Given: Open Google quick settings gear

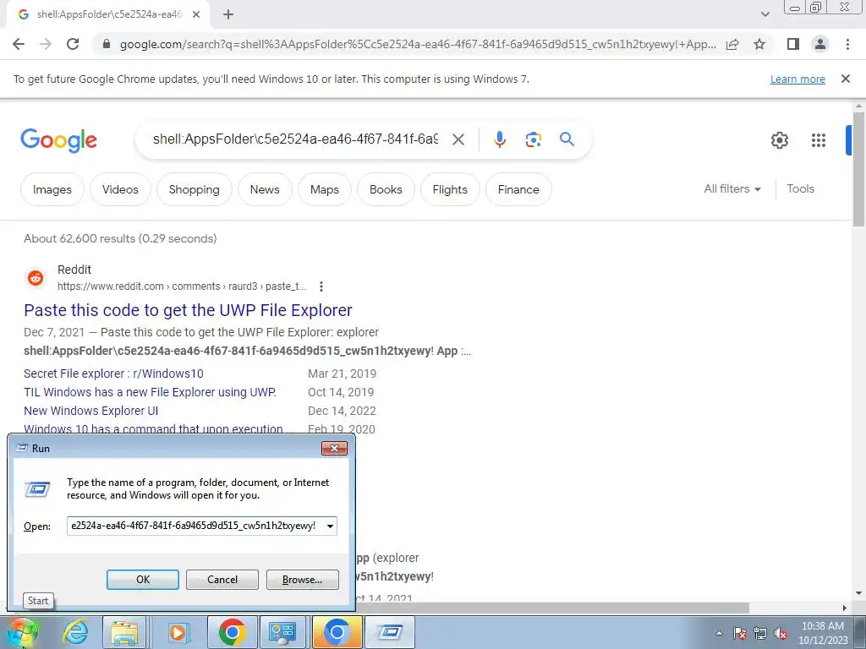Looking at the screenshot, I should pos(779,140).
